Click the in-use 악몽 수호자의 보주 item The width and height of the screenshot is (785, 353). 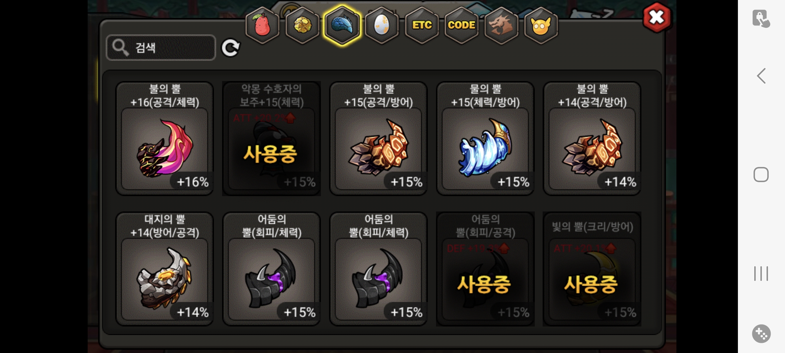click(271, 139)
